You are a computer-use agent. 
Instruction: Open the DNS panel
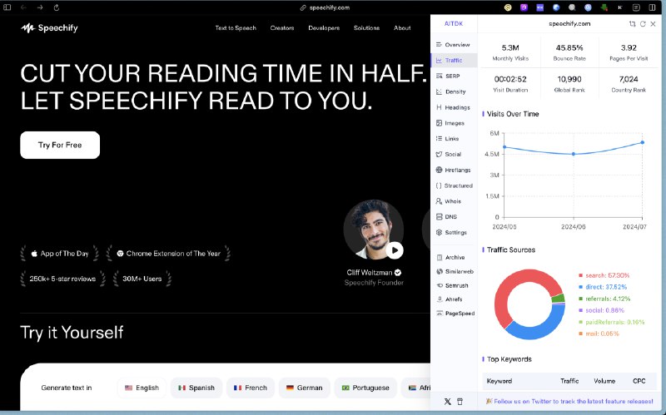pos(446,216)
